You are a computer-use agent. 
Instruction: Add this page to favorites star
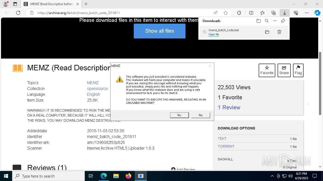click(226, 13)
